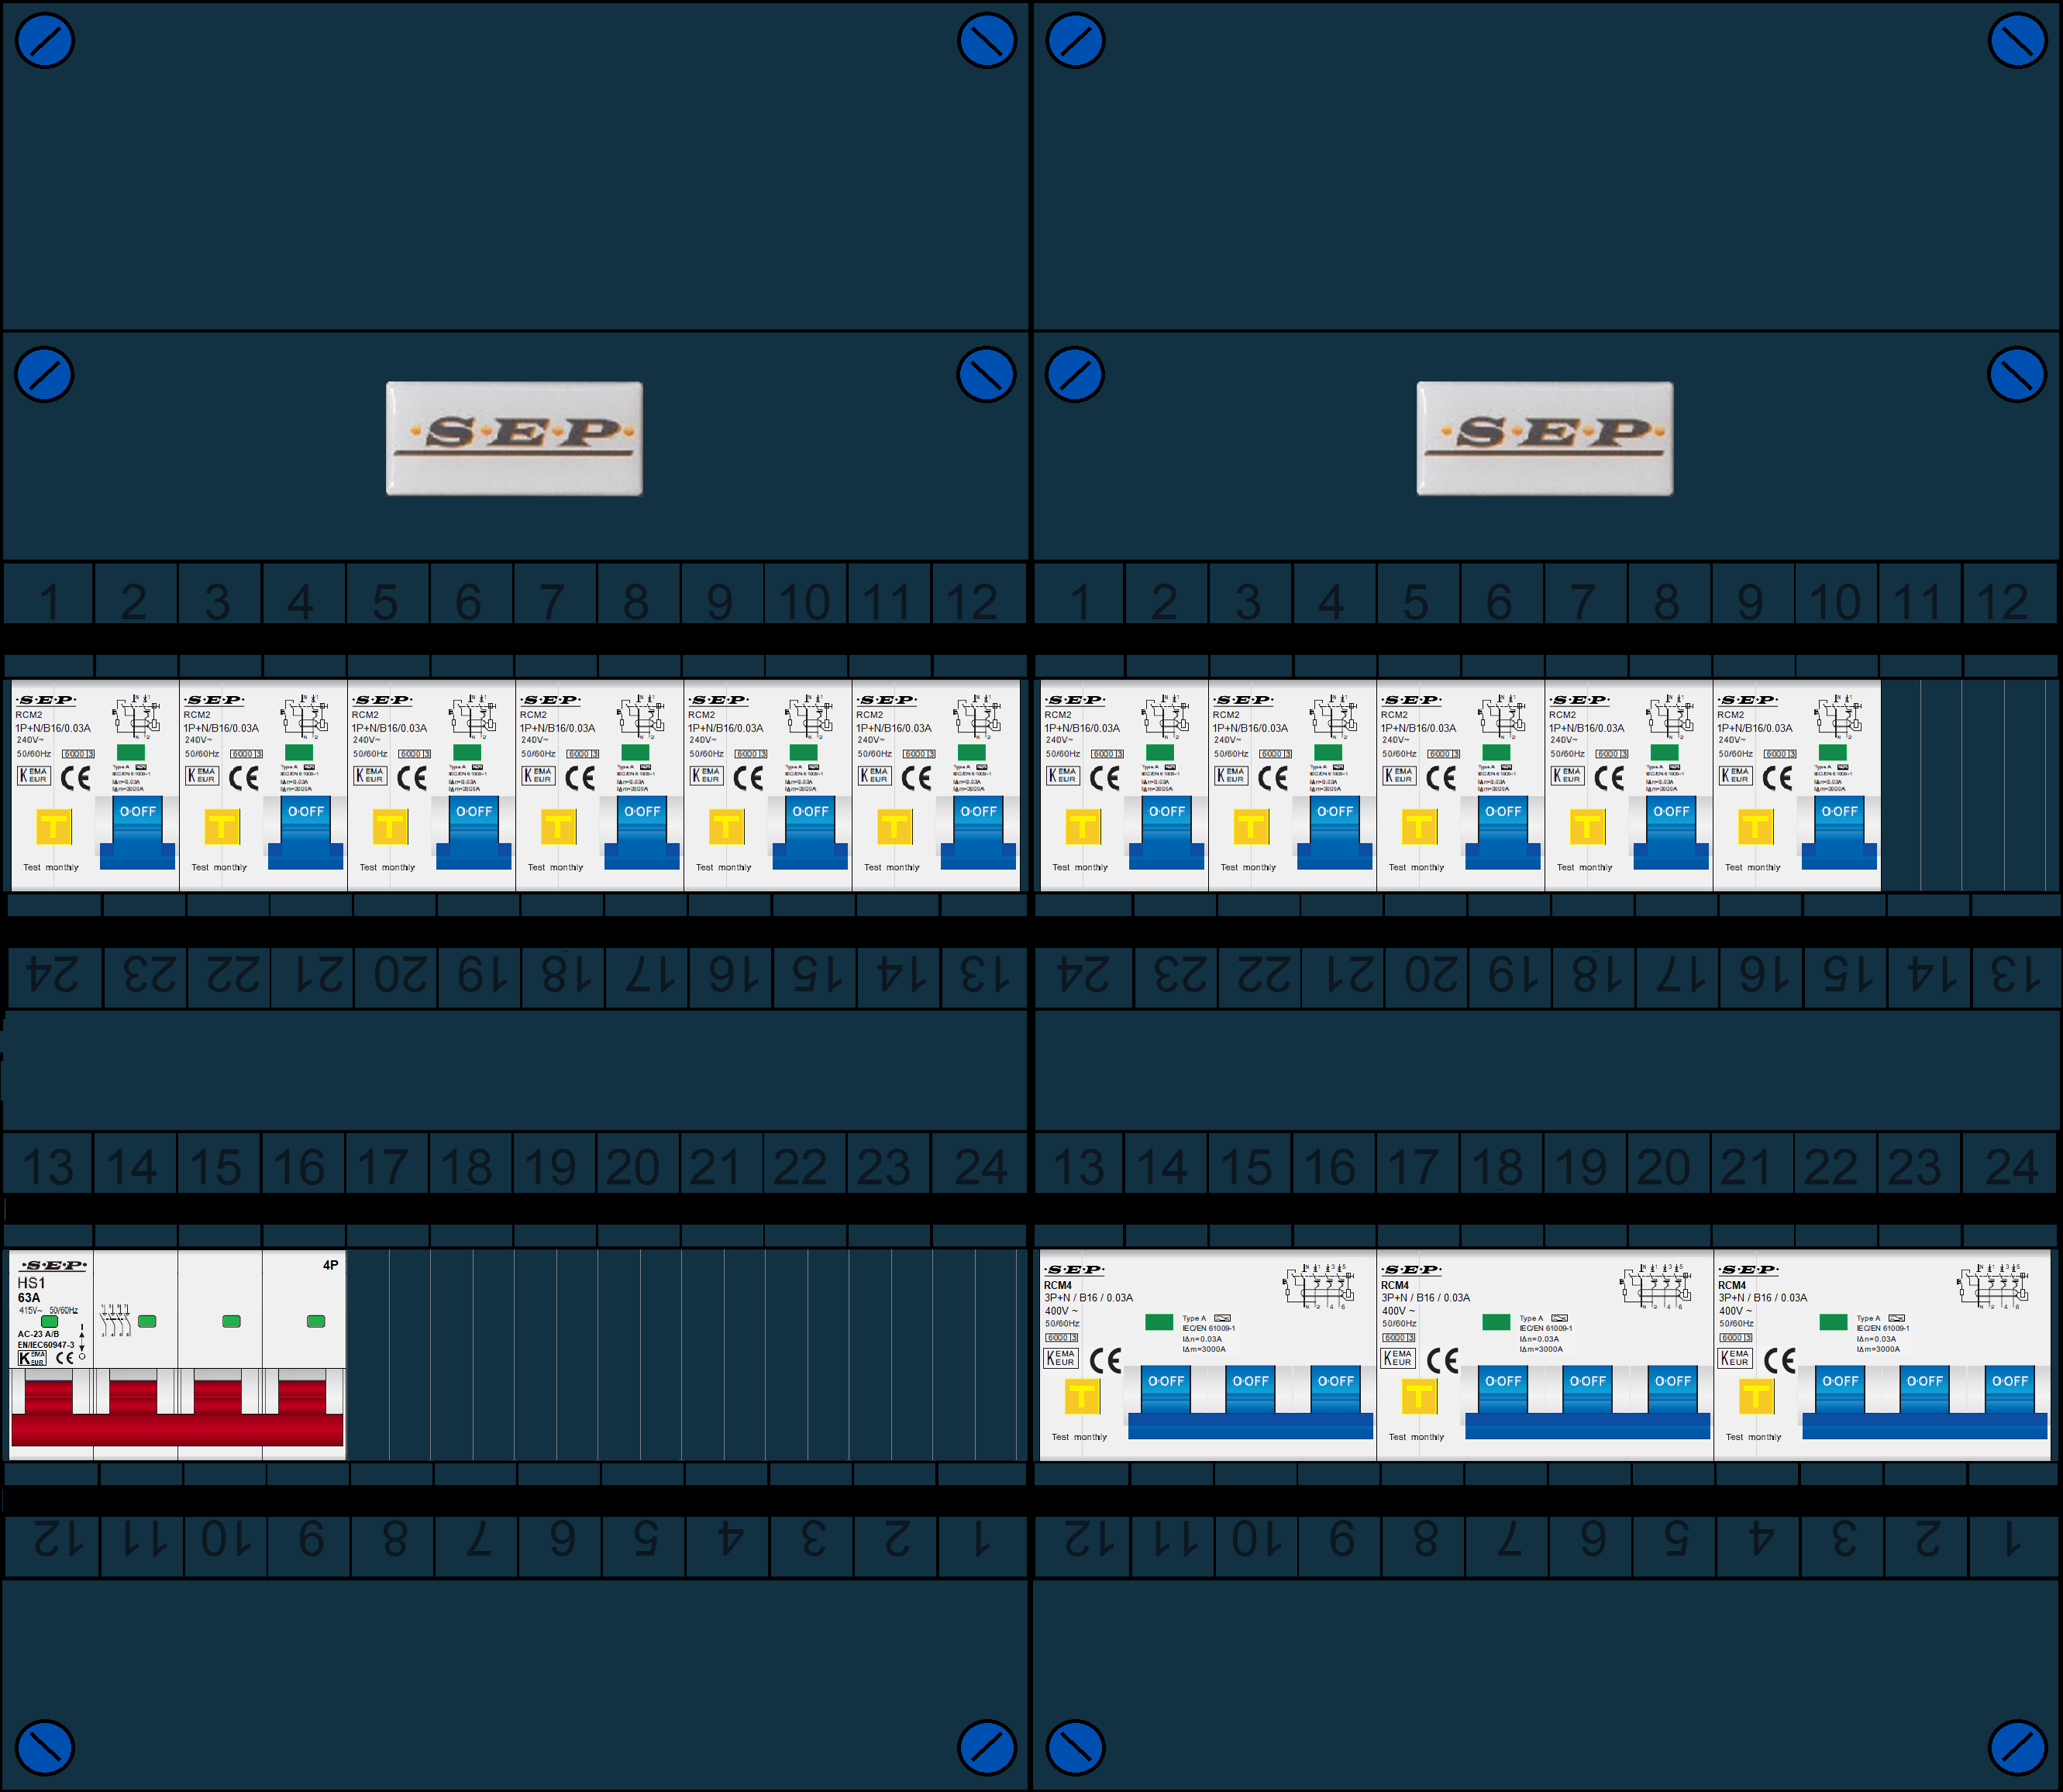
Task: Toggle the O-OFF lever on the right panel's first RCM2 breaker
Action: [x=1167, y=832]
